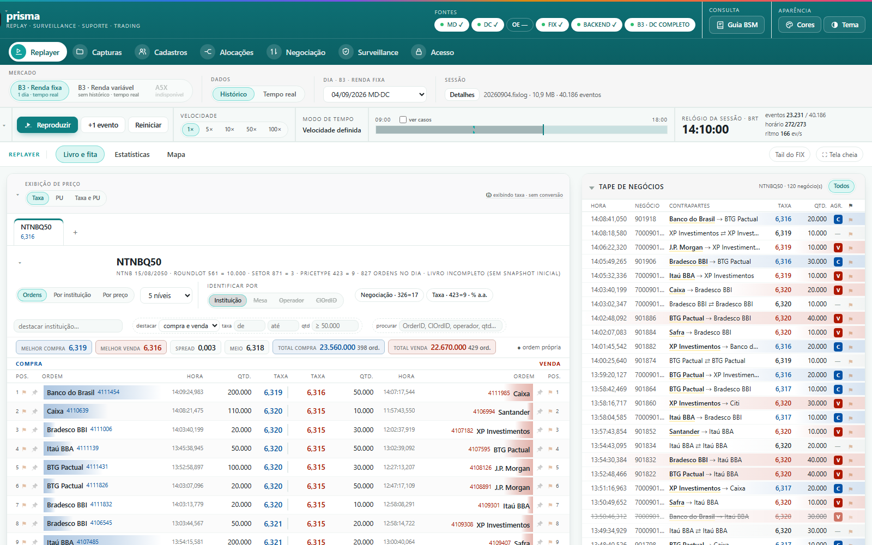872x545 pixels.
Task: Flag the 901918 trade in the tape
Action: click(x=851, y=220)
